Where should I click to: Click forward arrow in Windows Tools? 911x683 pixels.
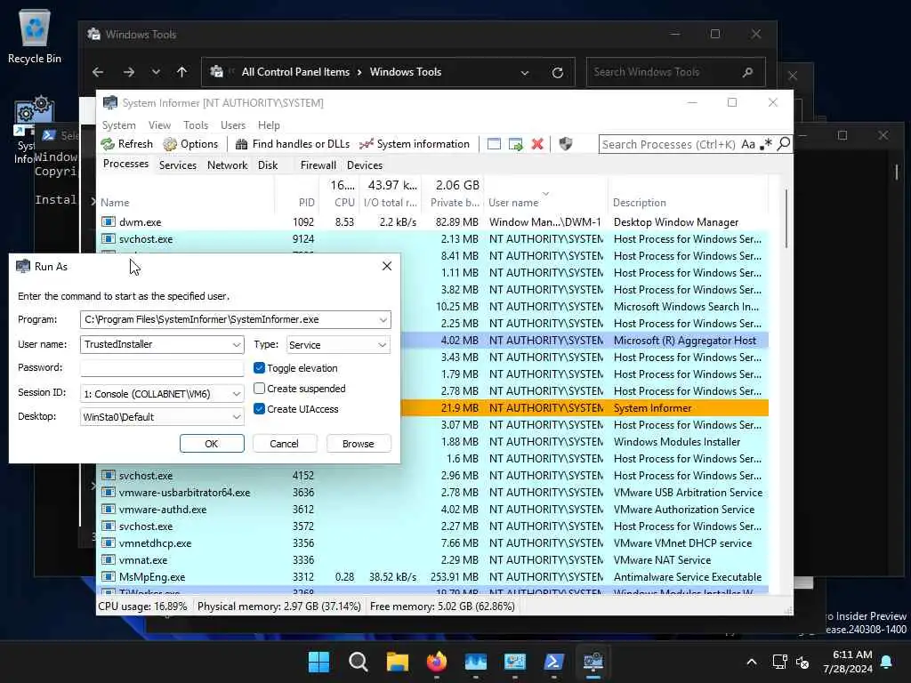point(129,72)
